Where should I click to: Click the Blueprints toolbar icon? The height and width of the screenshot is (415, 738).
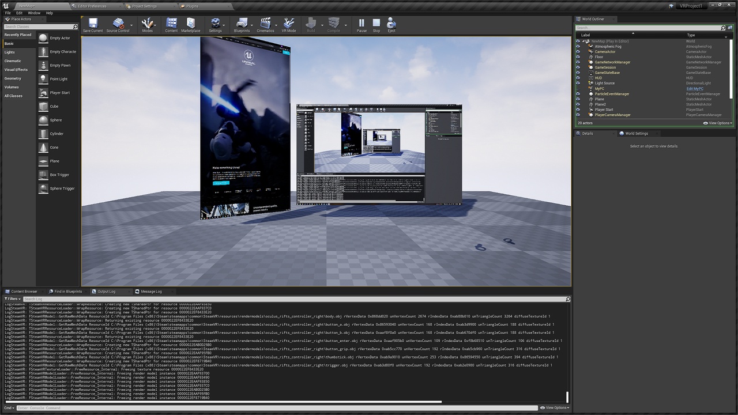[x=242, y=24]
